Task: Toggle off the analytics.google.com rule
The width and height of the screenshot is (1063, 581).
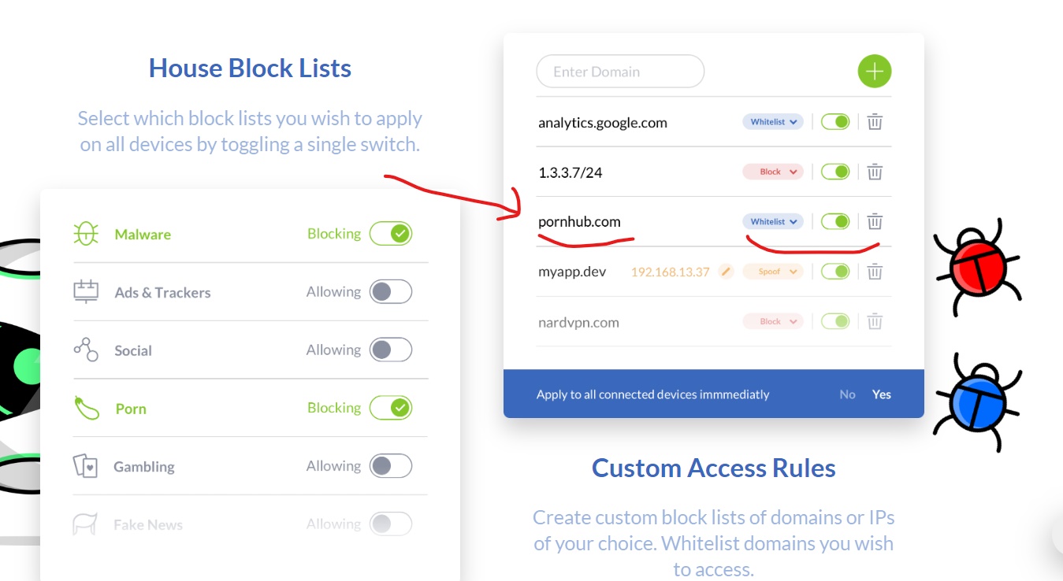Action: click(835, 122)
